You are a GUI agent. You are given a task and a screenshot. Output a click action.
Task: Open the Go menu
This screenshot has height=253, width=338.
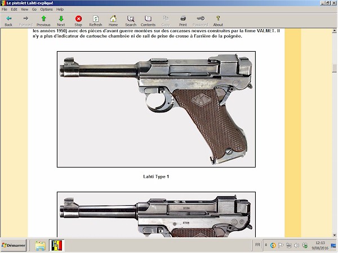pos(34,9)
